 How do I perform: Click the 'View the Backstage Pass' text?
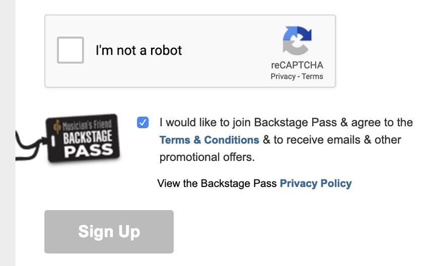coord(217,184)
